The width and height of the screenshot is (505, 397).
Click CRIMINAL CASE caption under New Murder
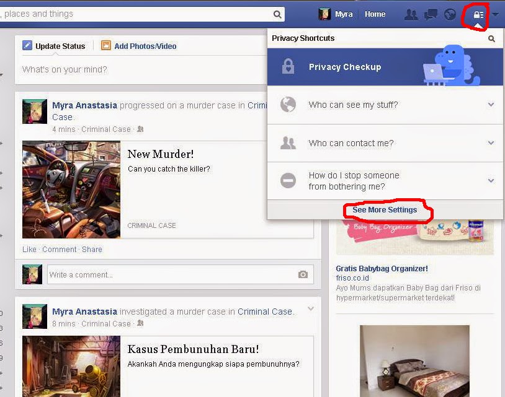coord(151,225)
